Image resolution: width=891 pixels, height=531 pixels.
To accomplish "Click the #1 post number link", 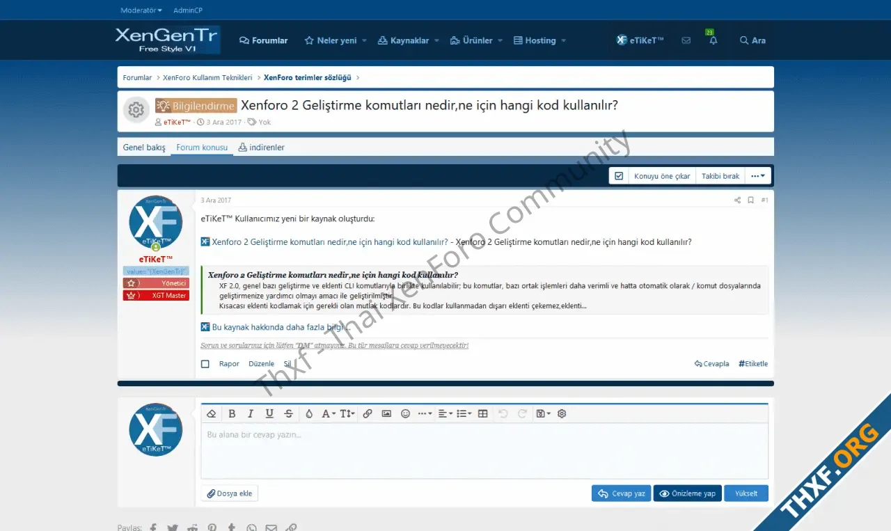I will (764, 200).
